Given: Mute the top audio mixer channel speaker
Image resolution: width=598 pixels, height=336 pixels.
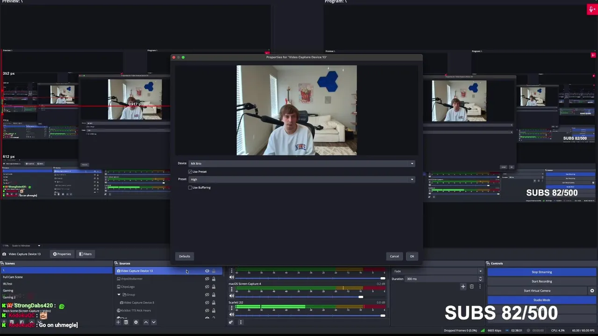Looking at the screenshot, I should click(x=231, y=277).
